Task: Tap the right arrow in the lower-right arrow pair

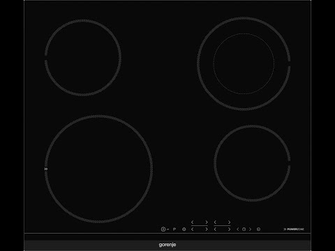Action: (x=229, y=229)
